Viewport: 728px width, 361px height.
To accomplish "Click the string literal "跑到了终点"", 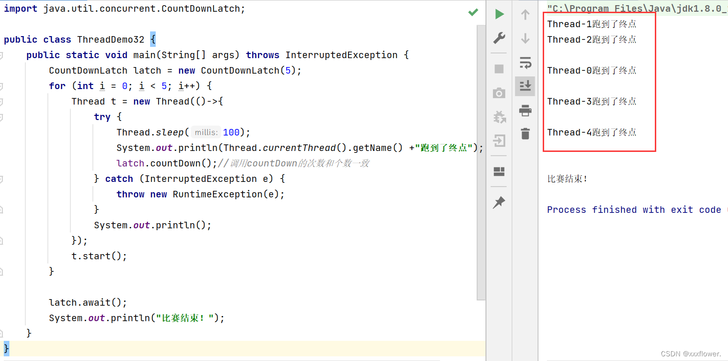I will tap(443, 148).
